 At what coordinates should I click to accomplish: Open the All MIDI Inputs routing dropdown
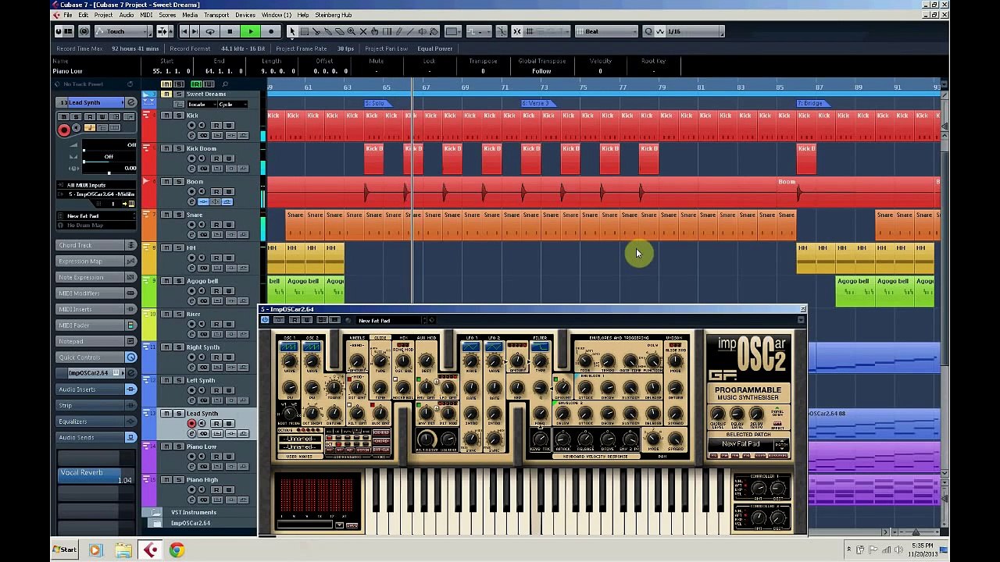pyautogui.click(x=96, y=185)
